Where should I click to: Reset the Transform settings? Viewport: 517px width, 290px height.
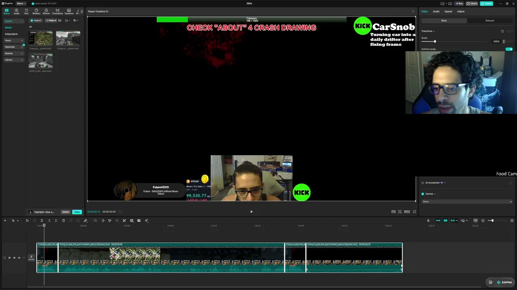[502, 31]
